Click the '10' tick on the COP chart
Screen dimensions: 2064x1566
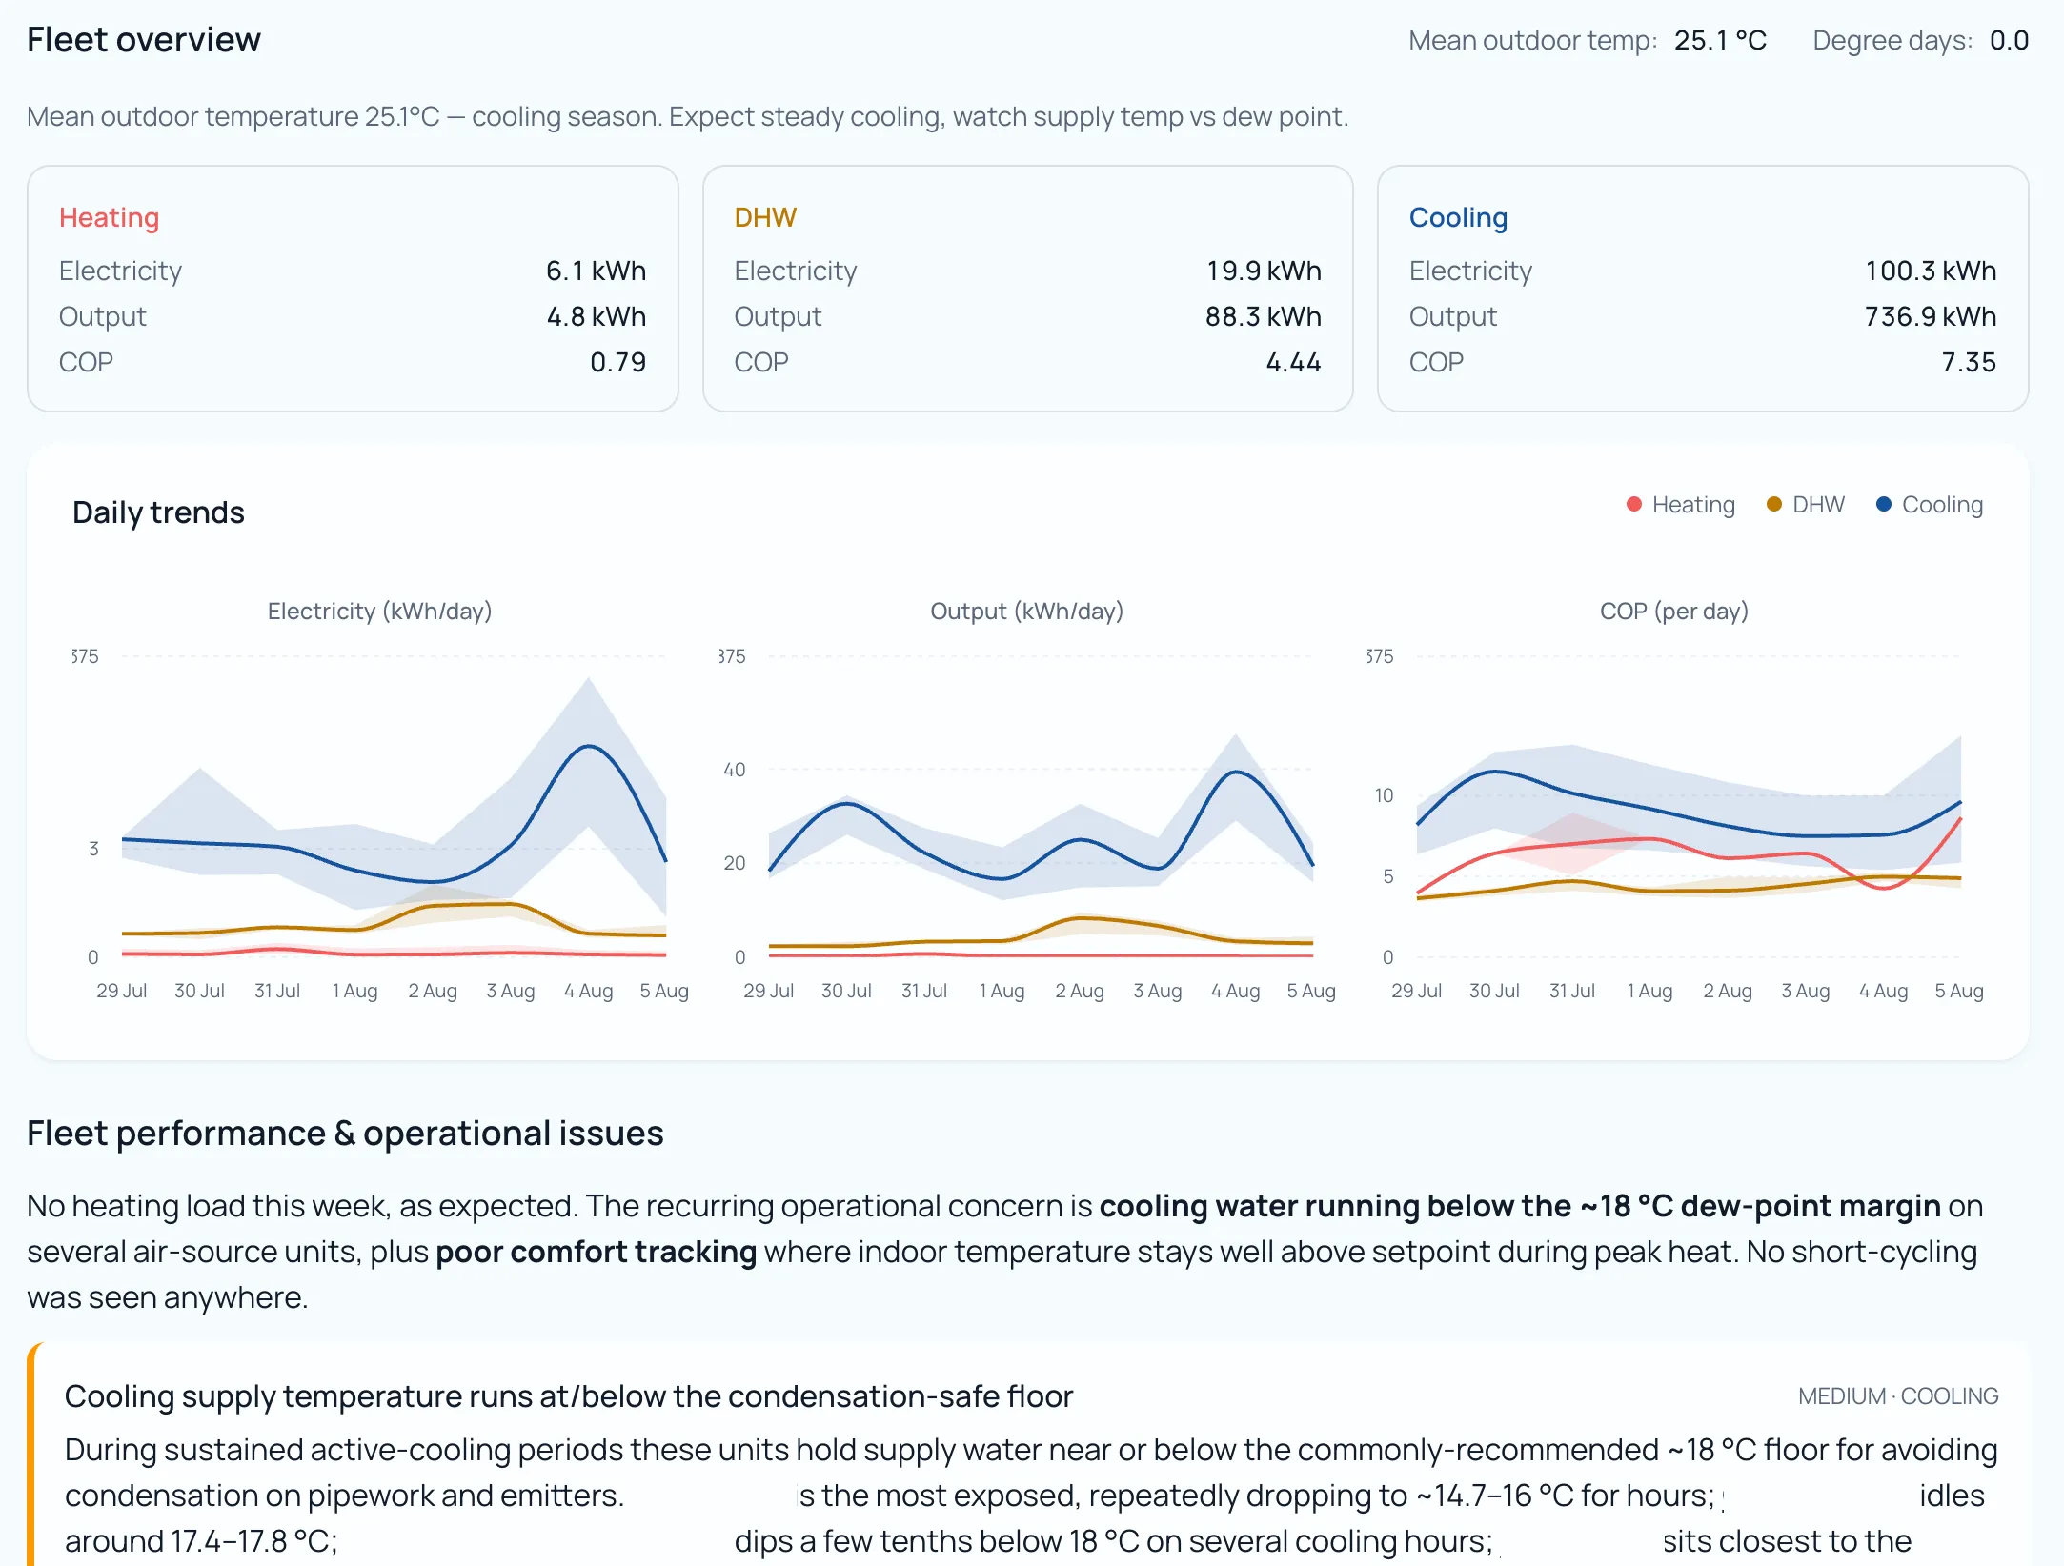(x=1384, y=795)
